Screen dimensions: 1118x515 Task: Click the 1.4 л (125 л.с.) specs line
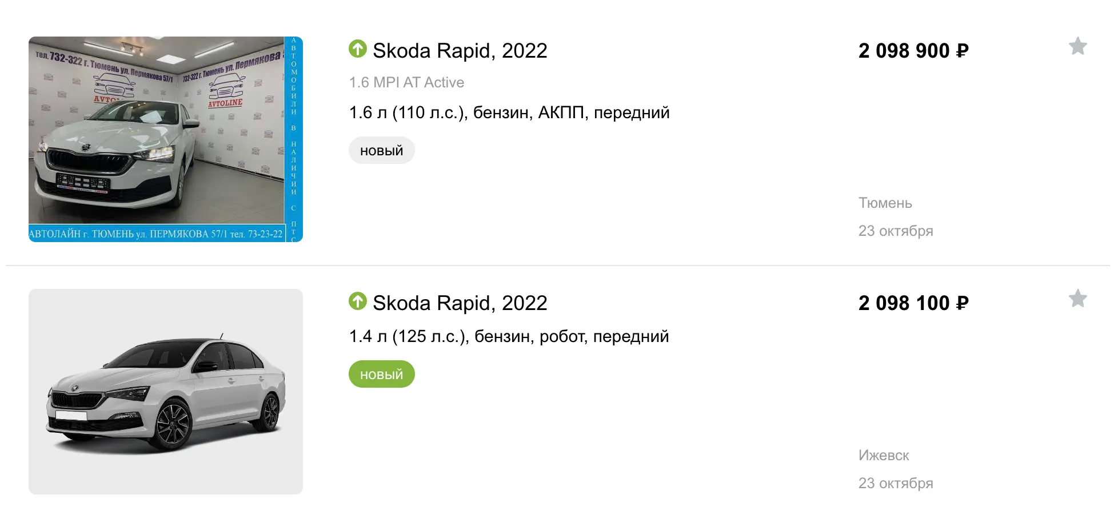[509, 337]
